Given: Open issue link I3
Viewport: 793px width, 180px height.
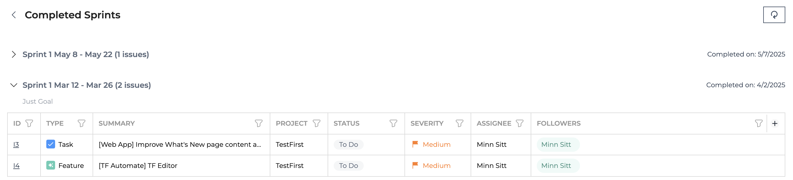Looking at the screenshot, I should click(16, 144).
